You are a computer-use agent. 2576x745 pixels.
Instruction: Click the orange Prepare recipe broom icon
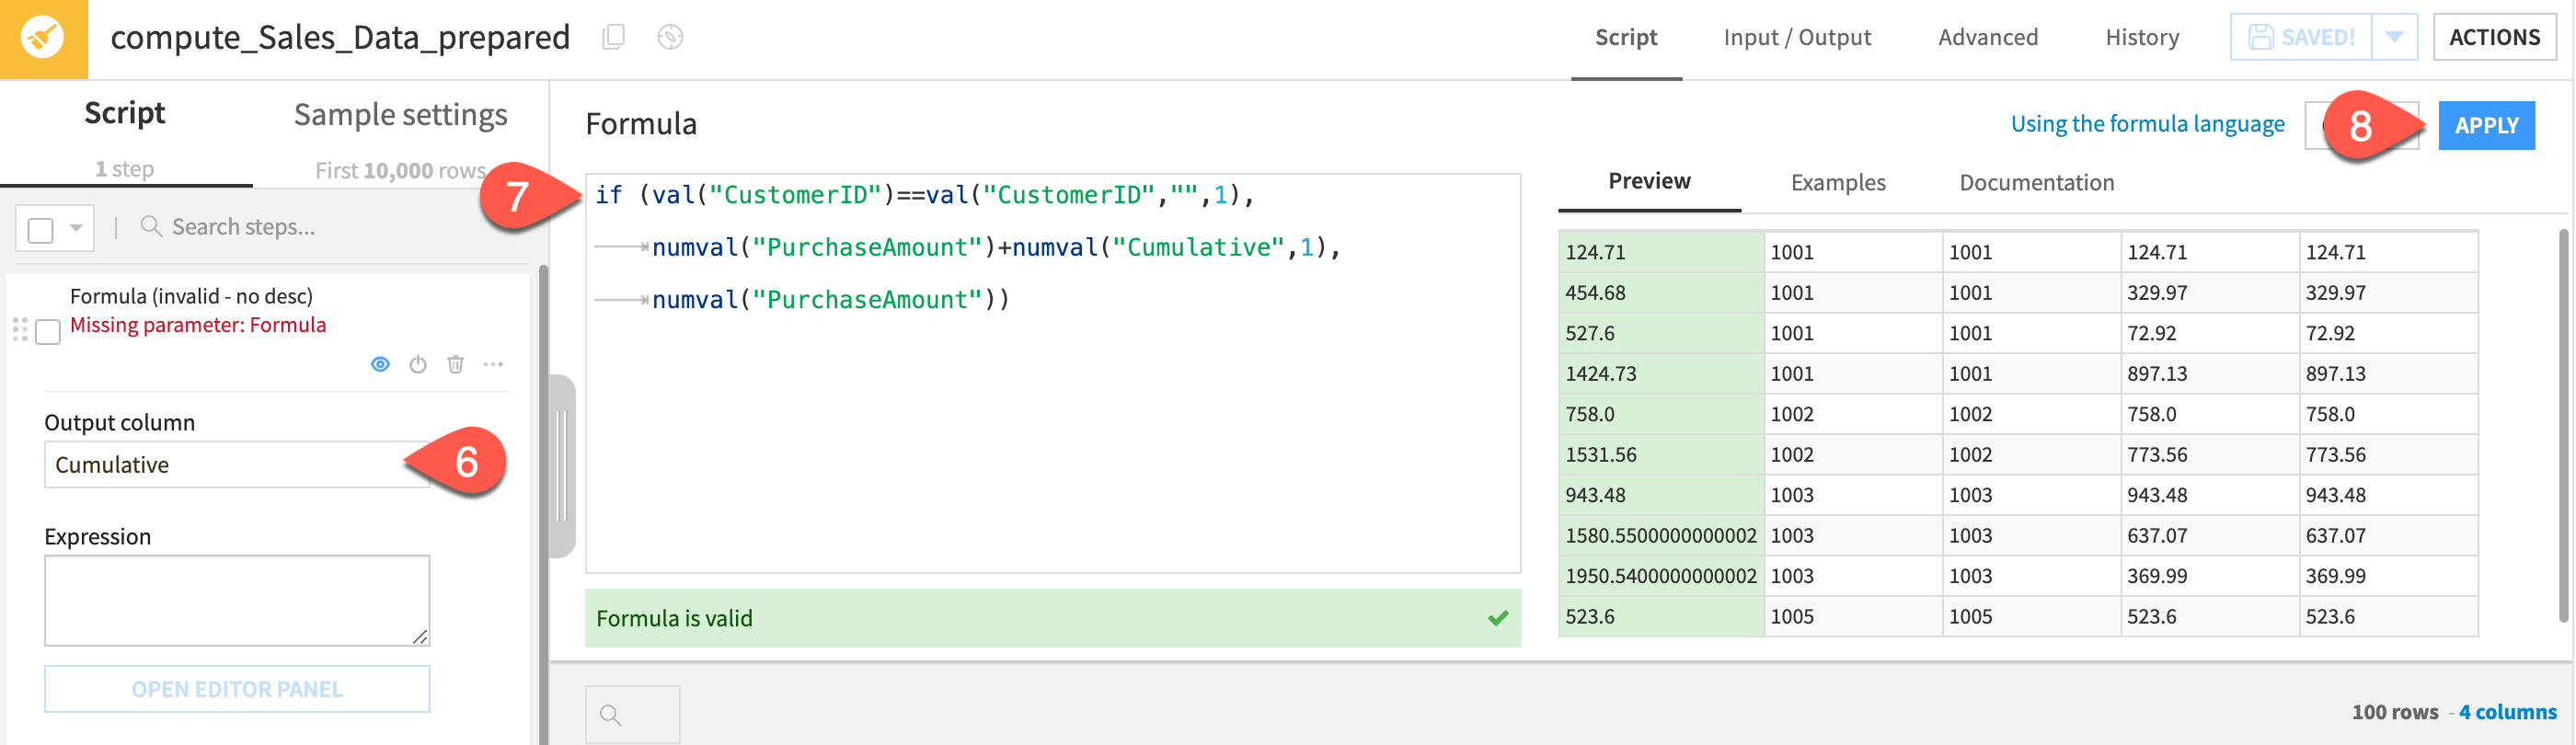(43, 39)
